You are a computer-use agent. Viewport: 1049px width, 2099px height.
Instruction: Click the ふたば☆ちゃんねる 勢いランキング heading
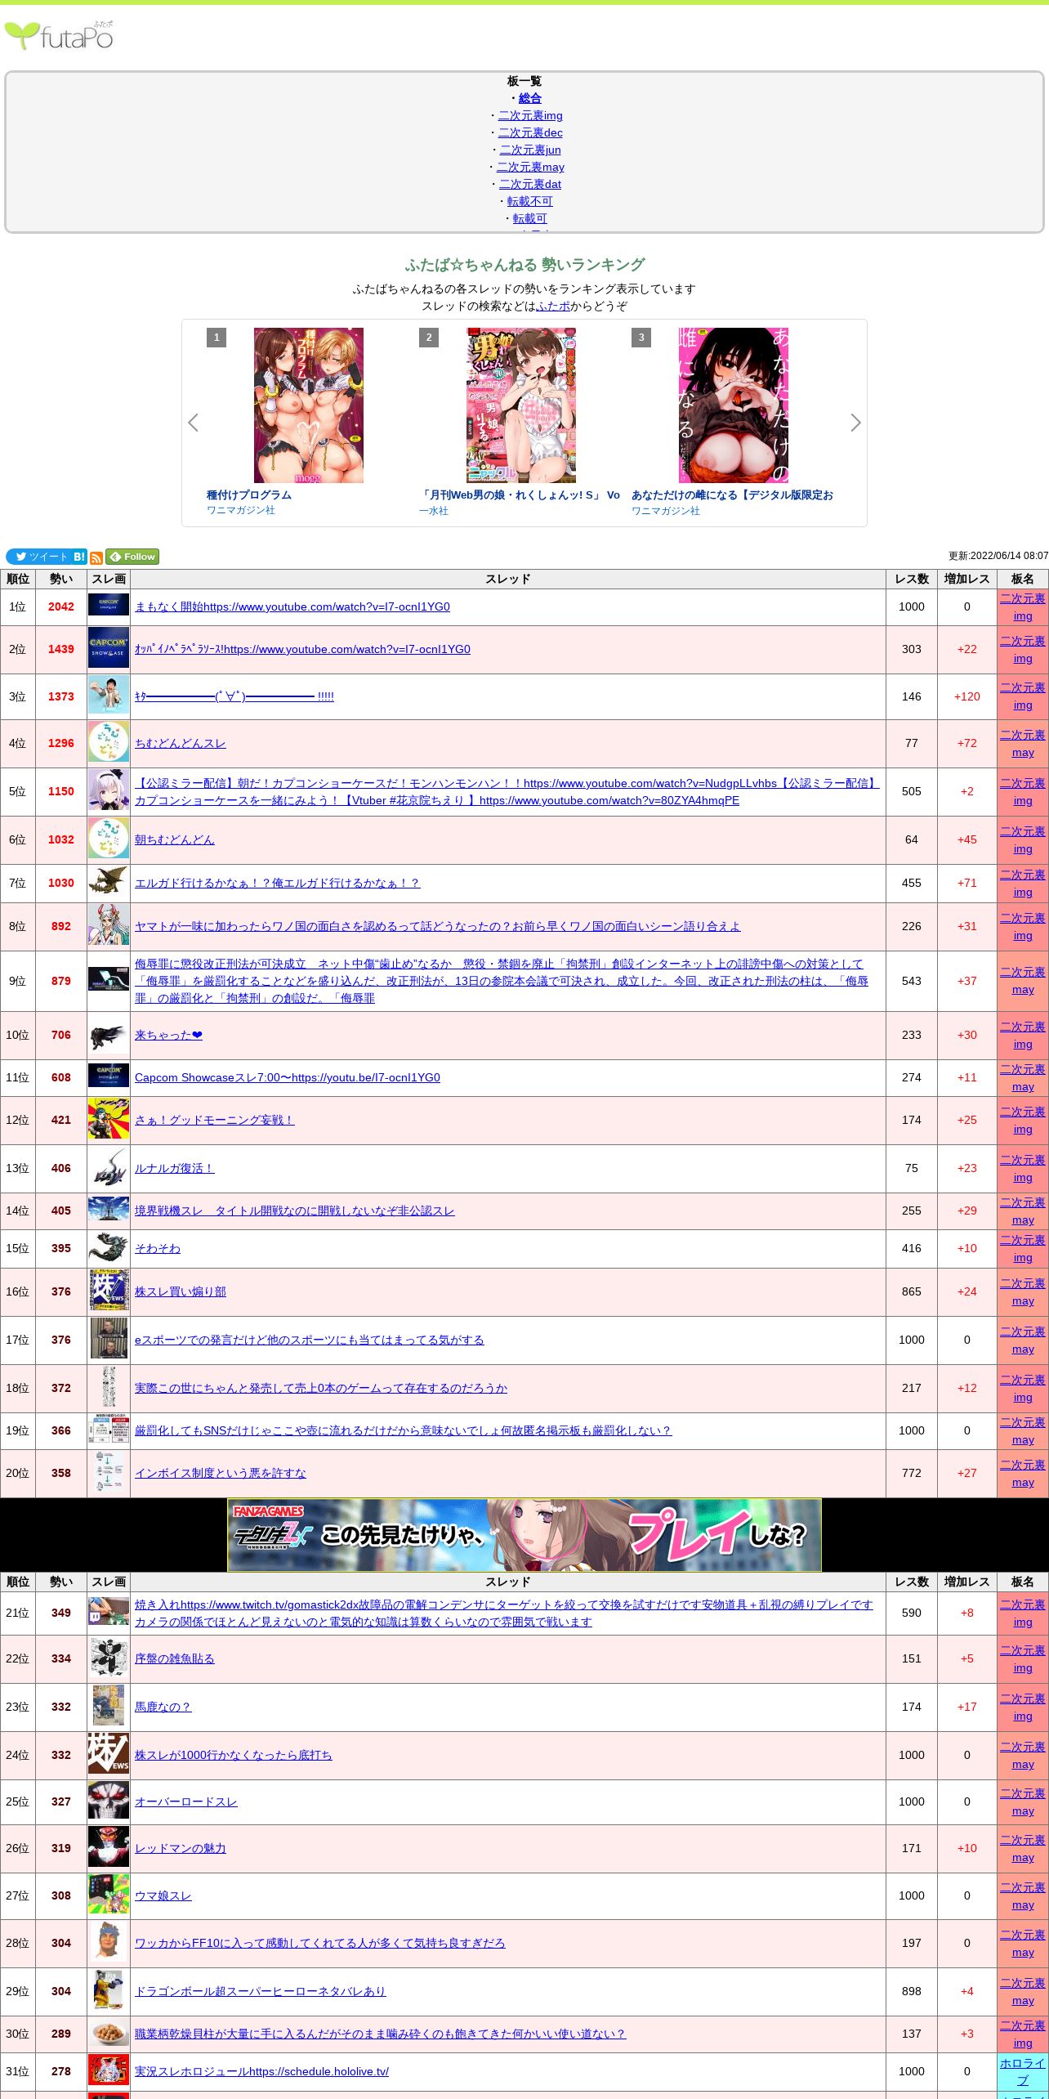(x=524, y=265)
